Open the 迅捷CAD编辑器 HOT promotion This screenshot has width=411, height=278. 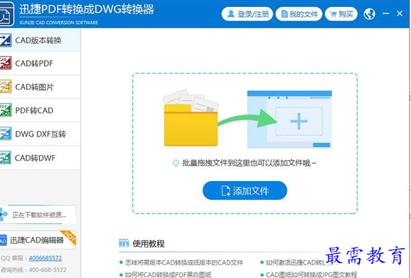pos(38,240)
